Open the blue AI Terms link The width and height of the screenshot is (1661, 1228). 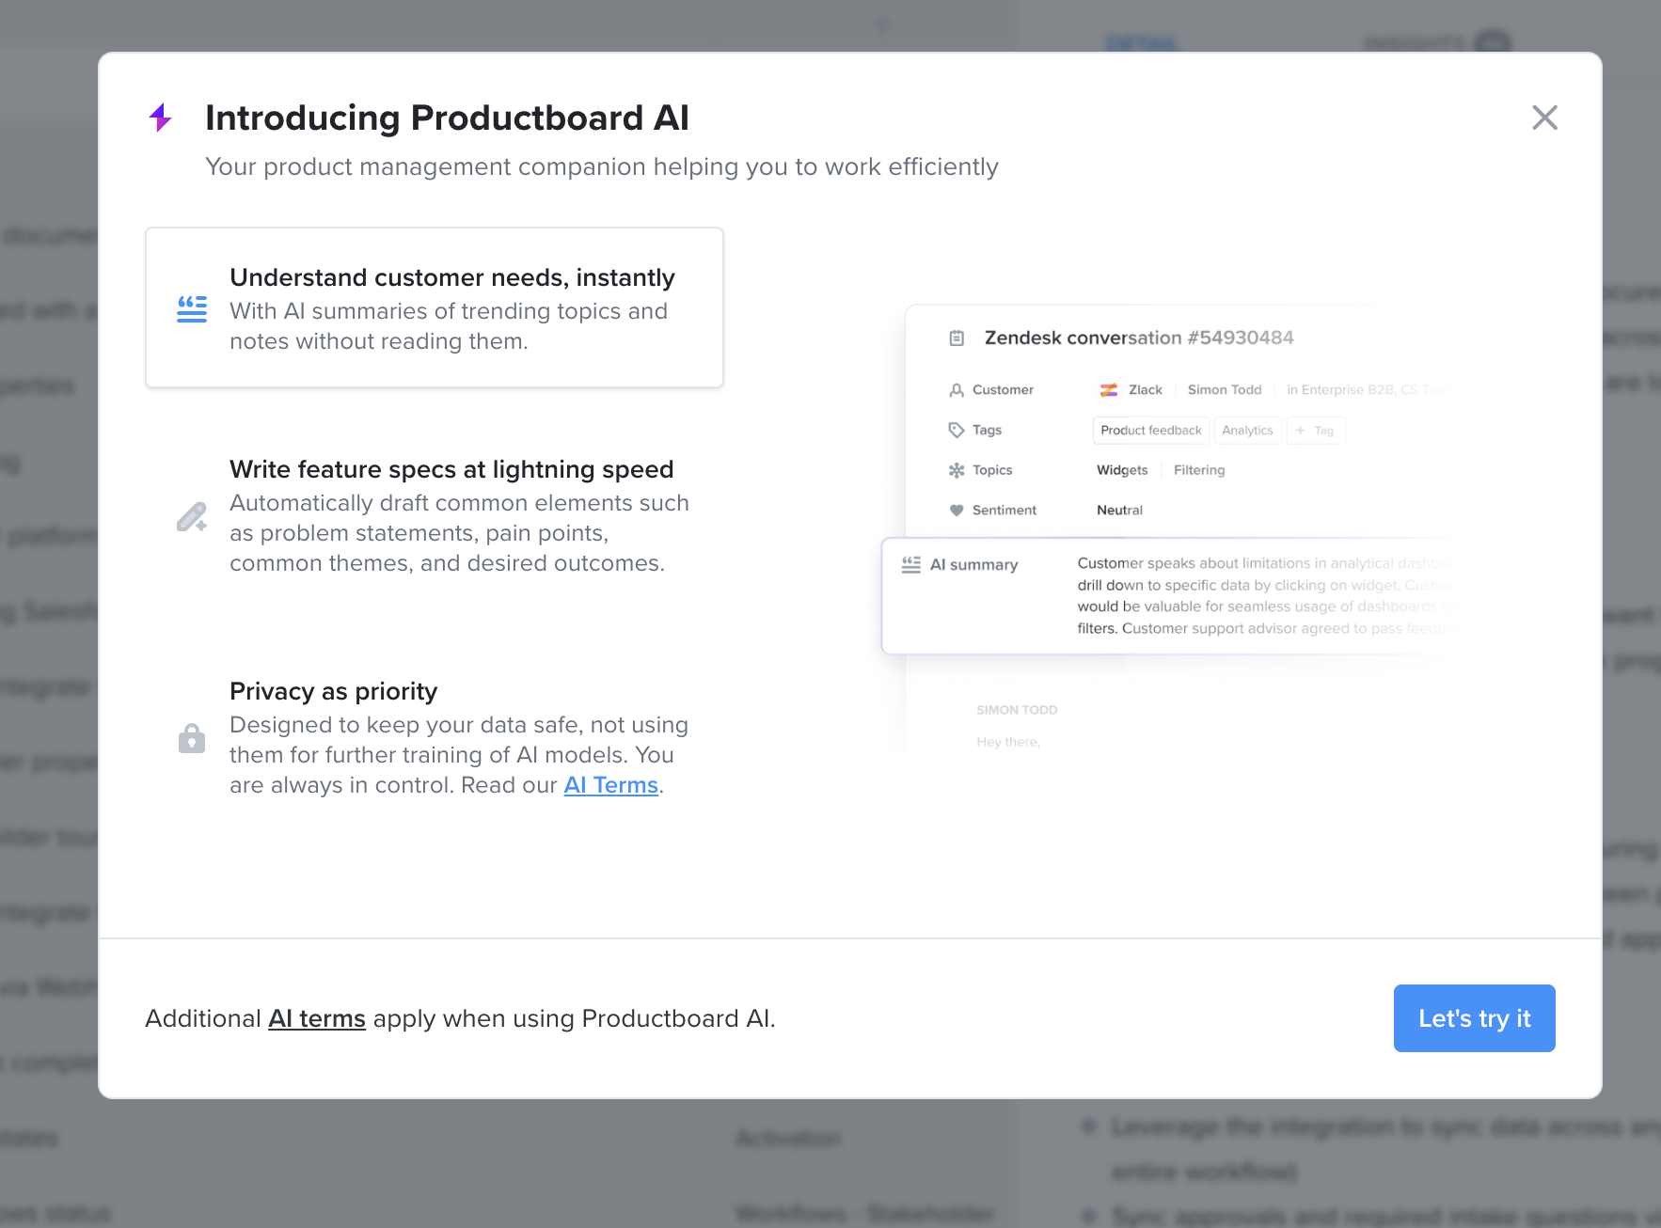pyautogui.click(x=610, y=785)
